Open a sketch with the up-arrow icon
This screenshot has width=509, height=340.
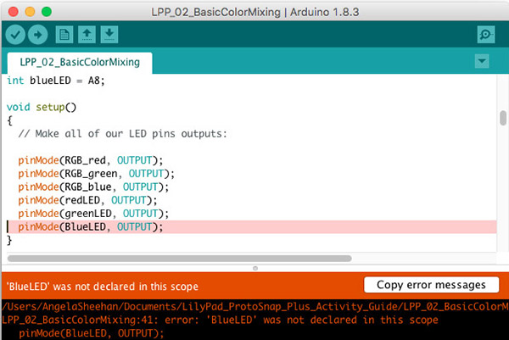[x=87, y=34]
